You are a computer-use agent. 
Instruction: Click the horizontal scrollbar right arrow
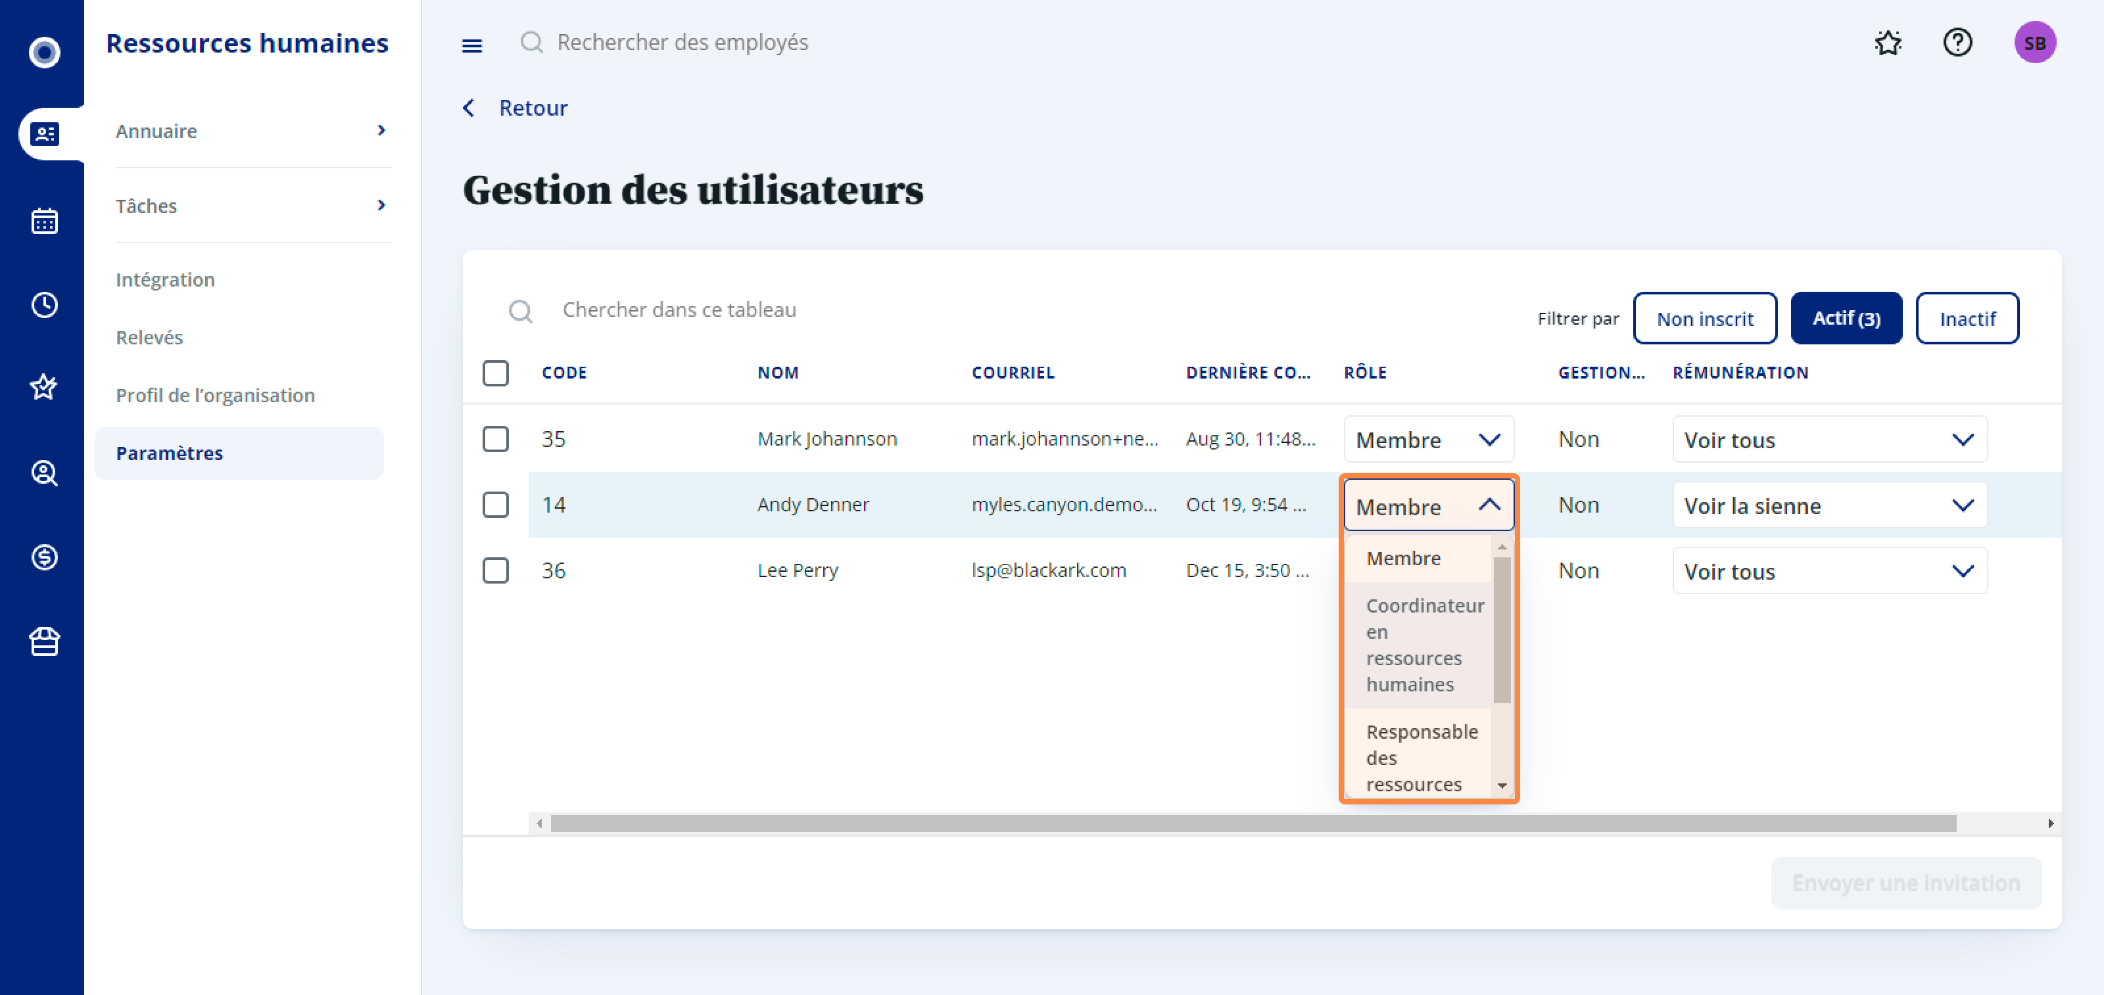click(x=2051, y=823)
